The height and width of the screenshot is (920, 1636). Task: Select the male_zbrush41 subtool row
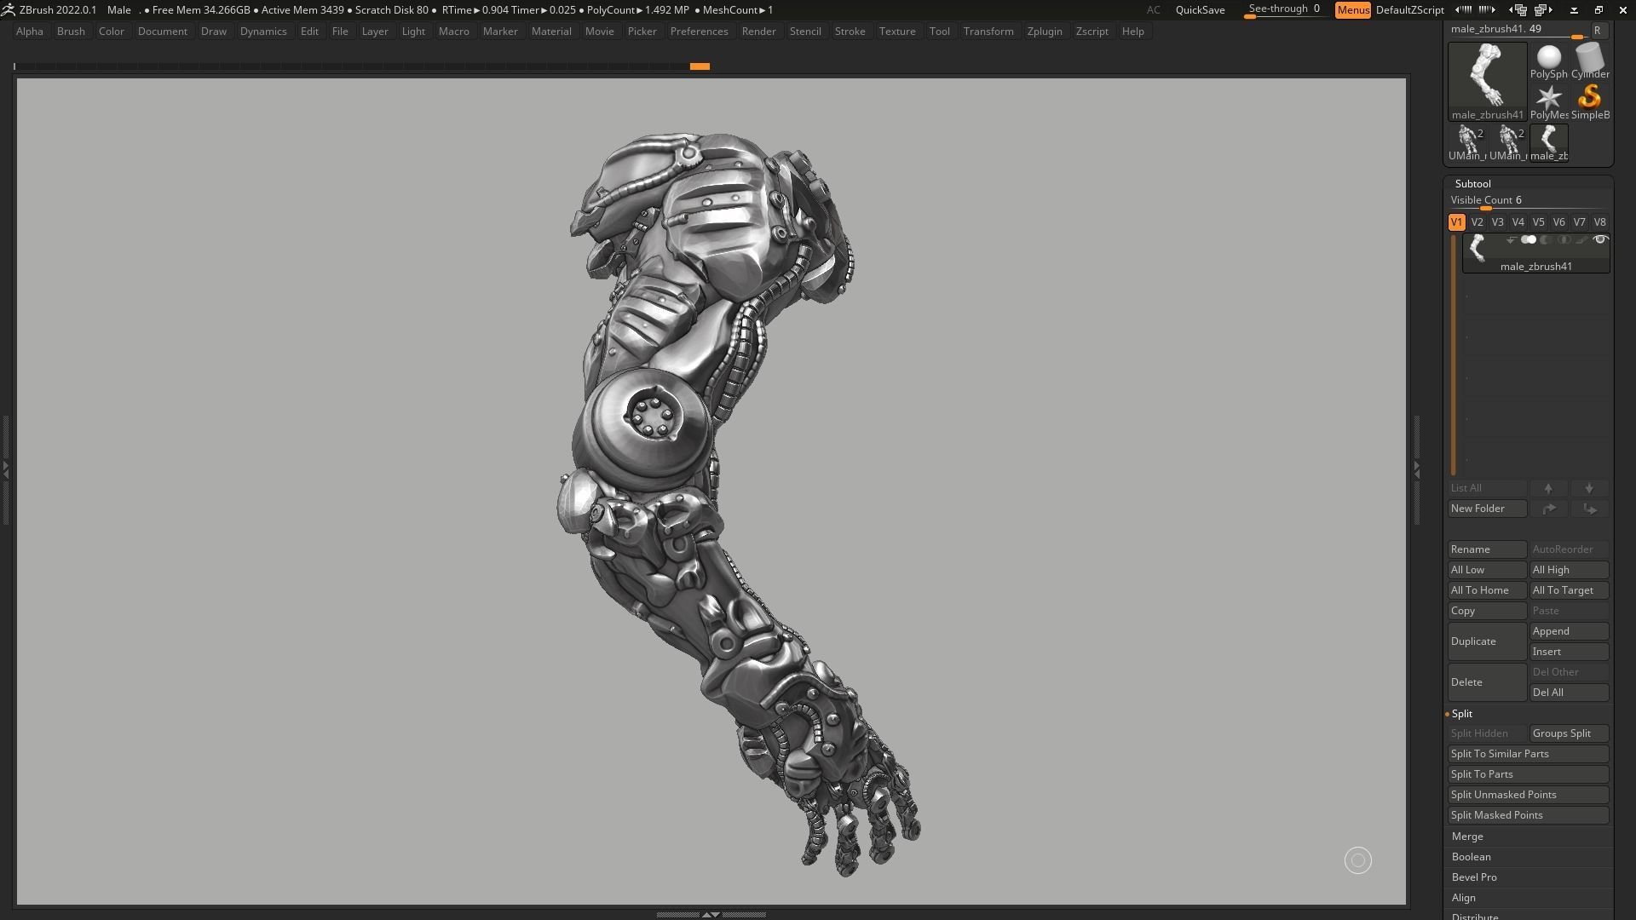click(1536, 253)
